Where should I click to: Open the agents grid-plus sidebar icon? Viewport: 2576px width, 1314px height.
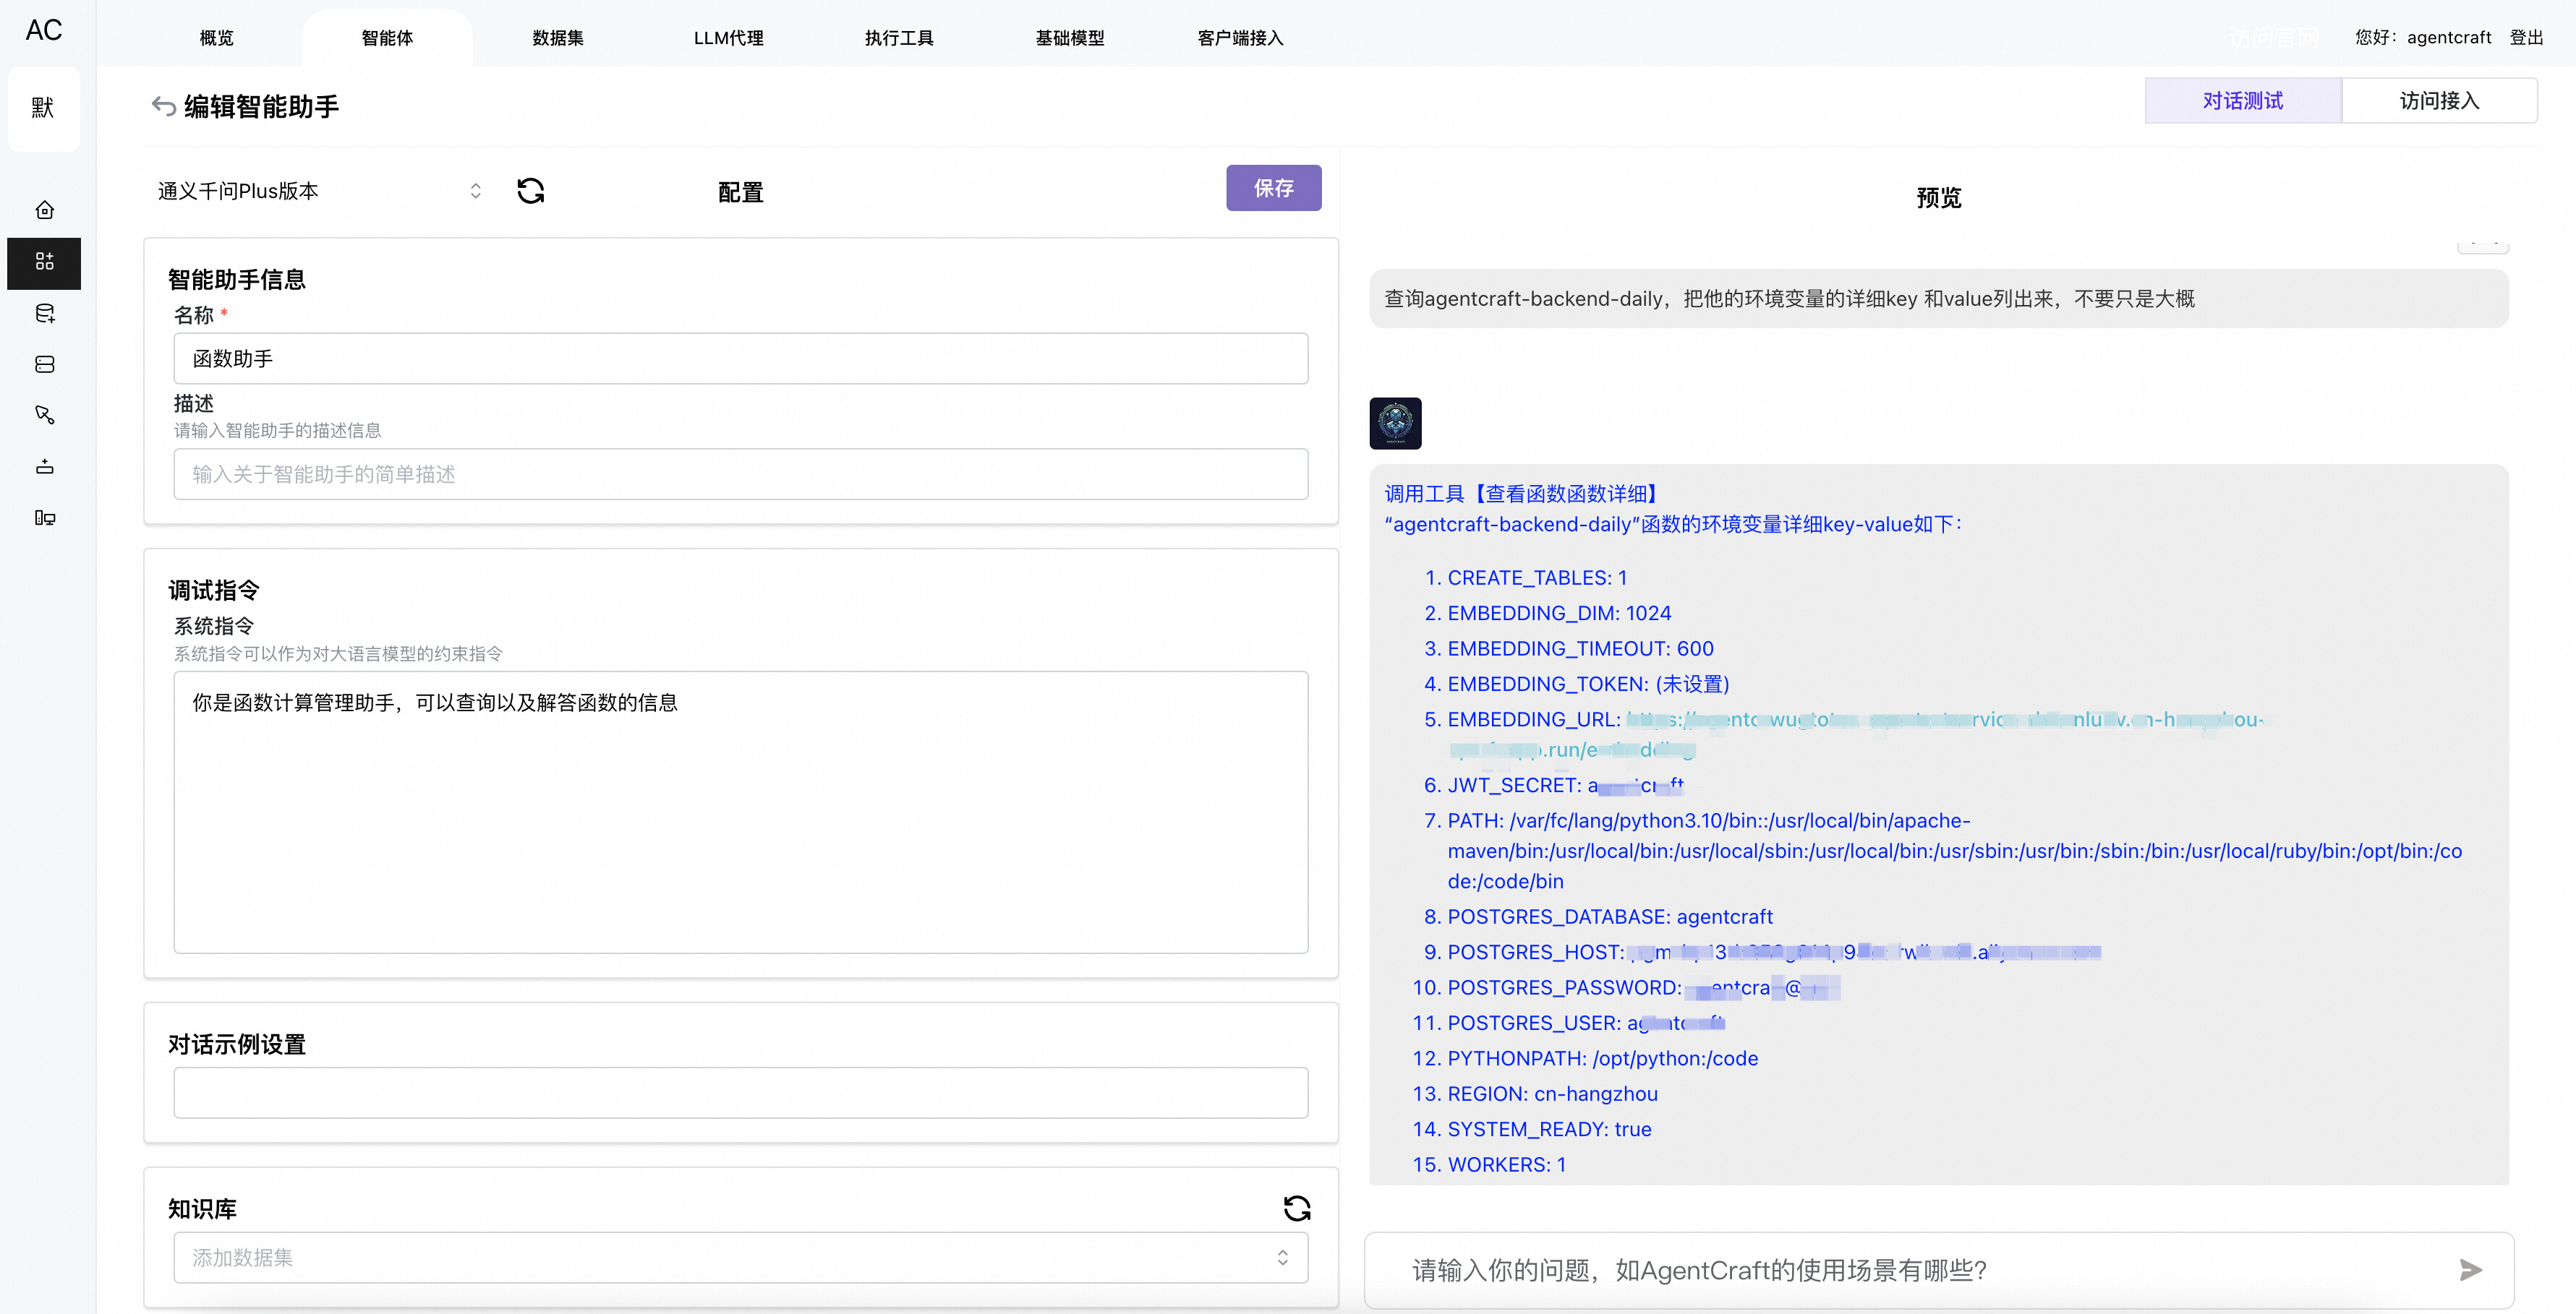click(44, 262)
